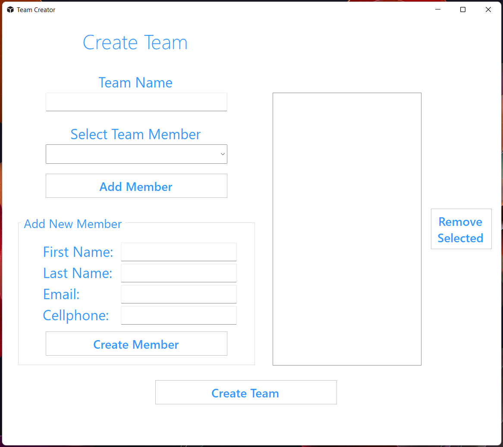Click the Create Team heading text
This screenshot has width=503, height=447.
(x=135, y=42)
